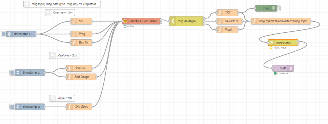The width and height of the screenshot is (328, 124).
Task: Select the green msg debug node label
Action: pyautogui.click(x=266, y=9)
